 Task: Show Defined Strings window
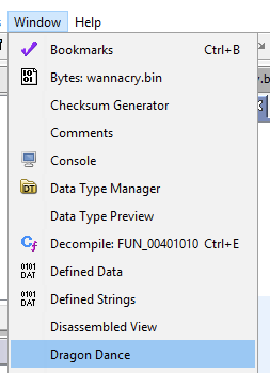[133, 299]
